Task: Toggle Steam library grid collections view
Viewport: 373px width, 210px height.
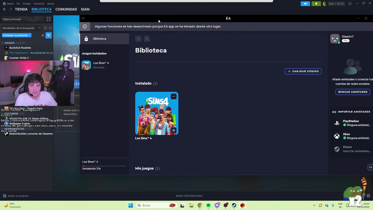Action: (49, 19)
